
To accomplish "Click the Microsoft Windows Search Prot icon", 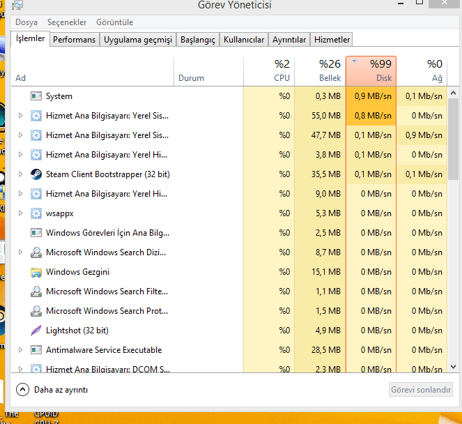I will [x=36, y=311].
